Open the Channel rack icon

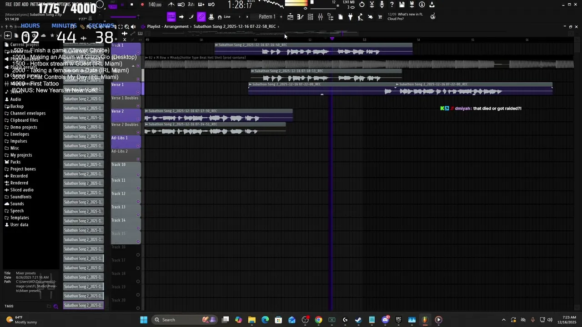pyautogui.click(x=310, y=17)
